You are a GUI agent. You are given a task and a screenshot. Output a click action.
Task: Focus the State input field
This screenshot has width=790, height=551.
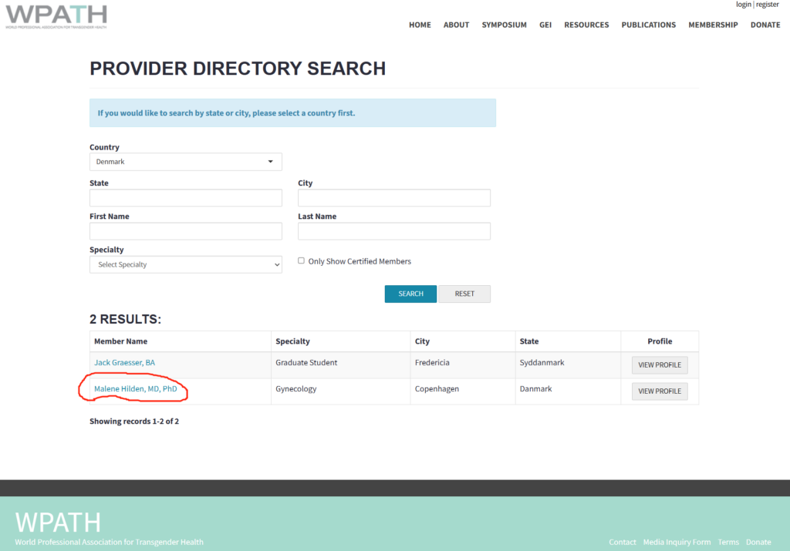coord(186,198)
